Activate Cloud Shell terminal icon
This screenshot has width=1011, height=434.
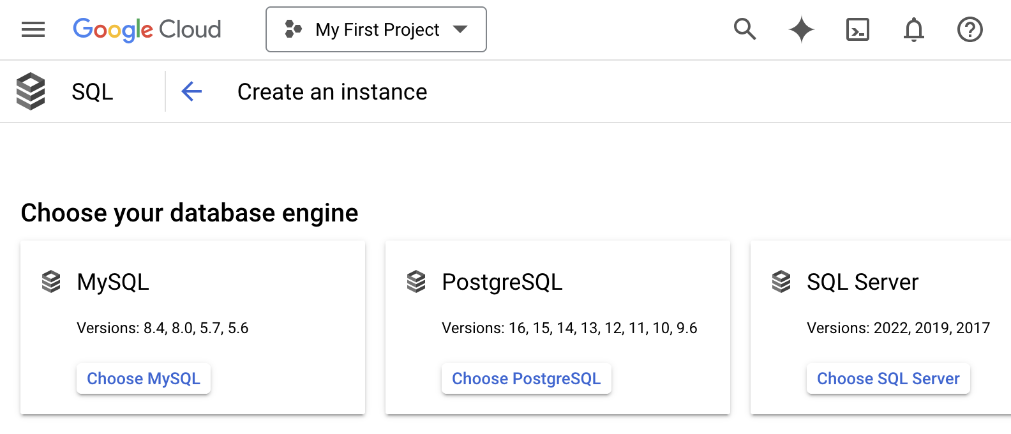(858, 29)
